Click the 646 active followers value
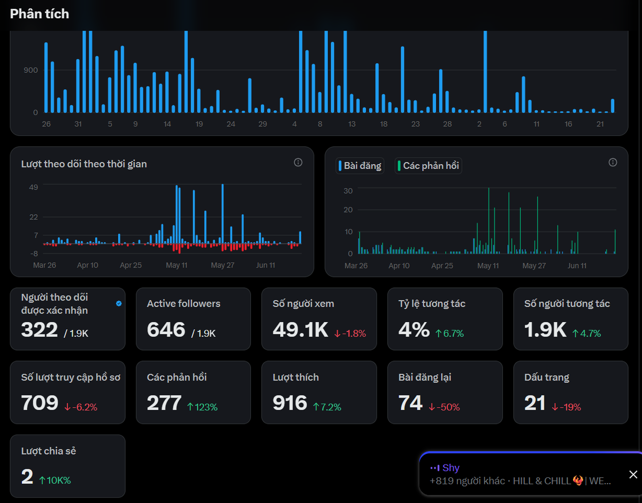Screen dimensions: 642x503 click(166, 330)
